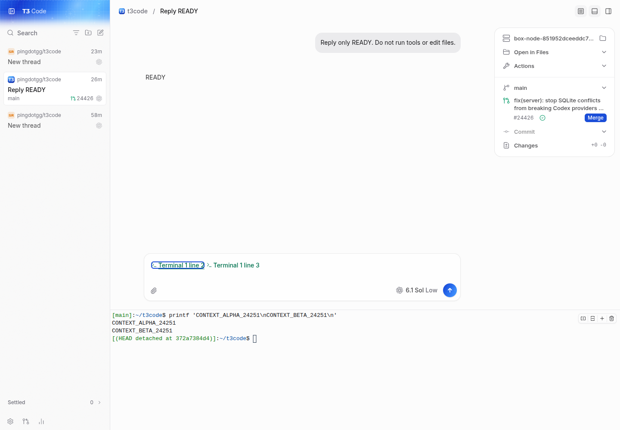Expand the Open in Files chevron
Image resolution: width=620 pixels, height=430 pixels.
[604, 52]
